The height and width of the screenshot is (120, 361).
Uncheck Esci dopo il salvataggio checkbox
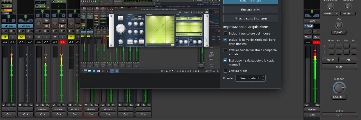click(x=225, y=60)
